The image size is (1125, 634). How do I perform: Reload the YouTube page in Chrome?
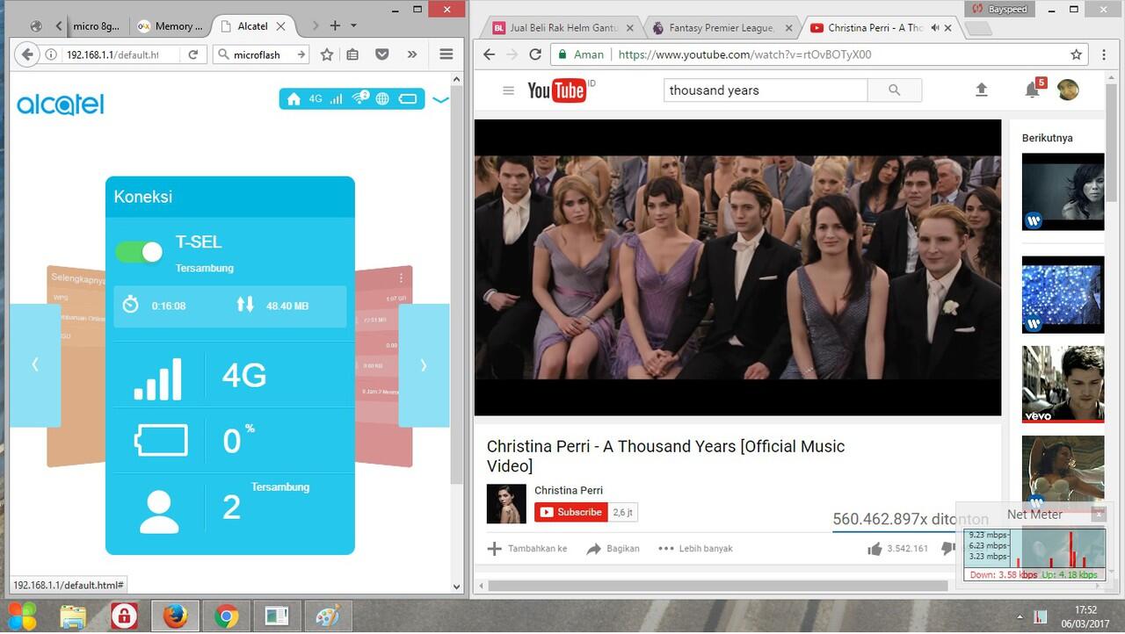point(534,54)
